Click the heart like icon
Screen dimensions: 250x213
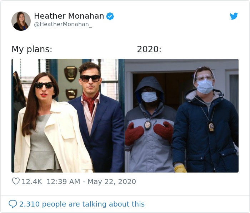point(16,181)
